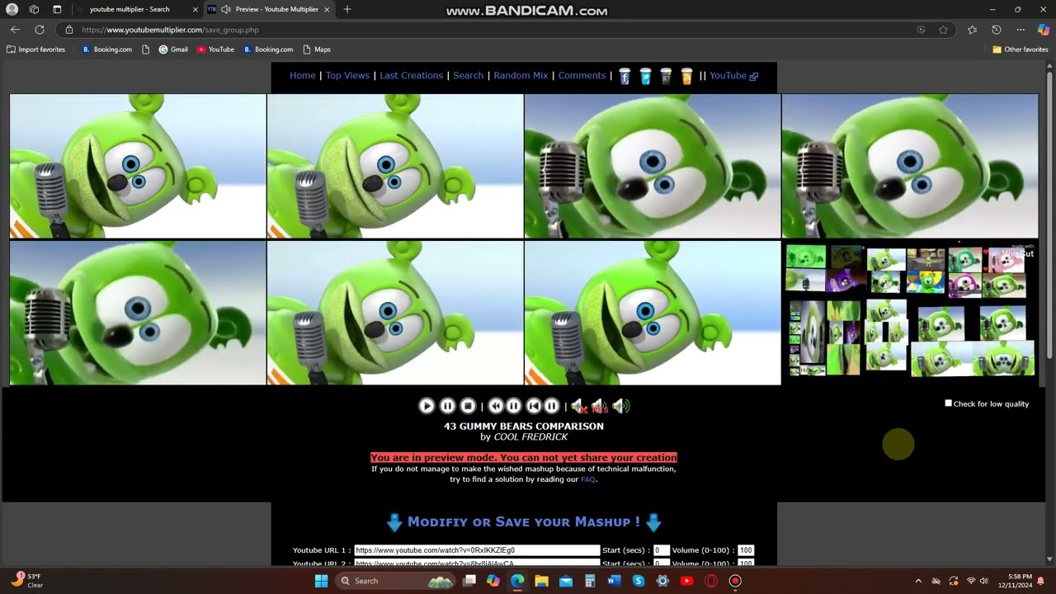The height and width of the screenshot is (594, 1056).
Task: Click the last round pause icon in controls
Action: (x=551, y=406)
